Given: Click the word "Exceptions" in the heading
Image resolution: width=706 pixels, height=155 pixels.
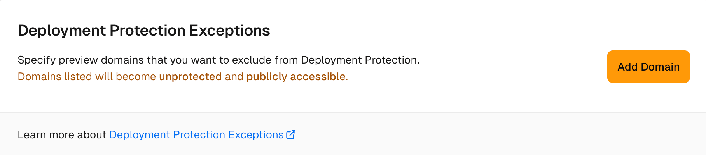Looking at the screenshot, I should coord(229,31).
